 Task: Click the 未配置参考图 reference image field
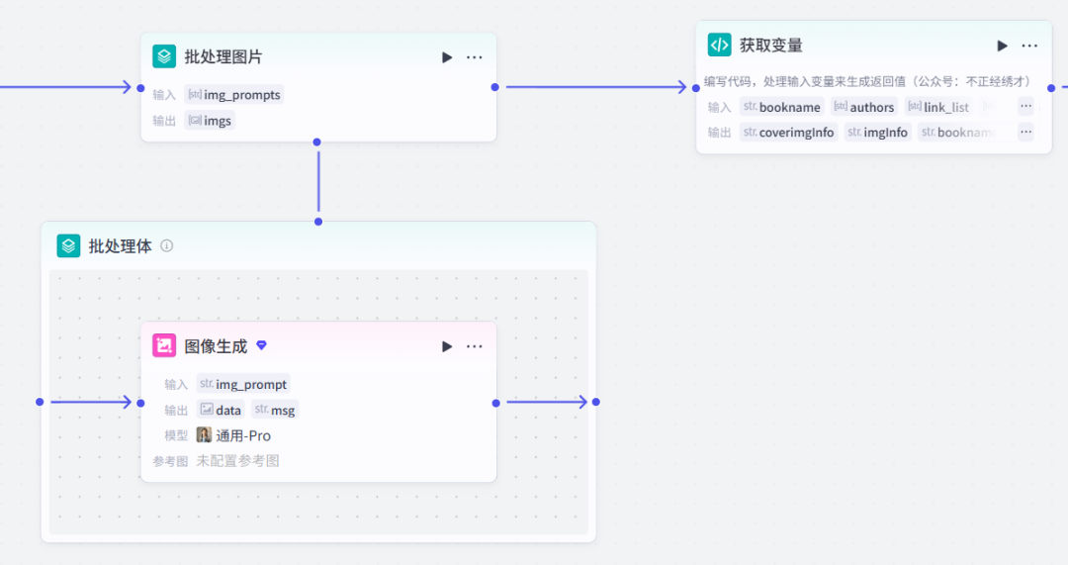click(x=237, y=461)
